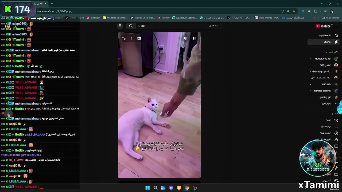
Task: Expand show more subscriptions chevron
Action: tap(336, 103)
